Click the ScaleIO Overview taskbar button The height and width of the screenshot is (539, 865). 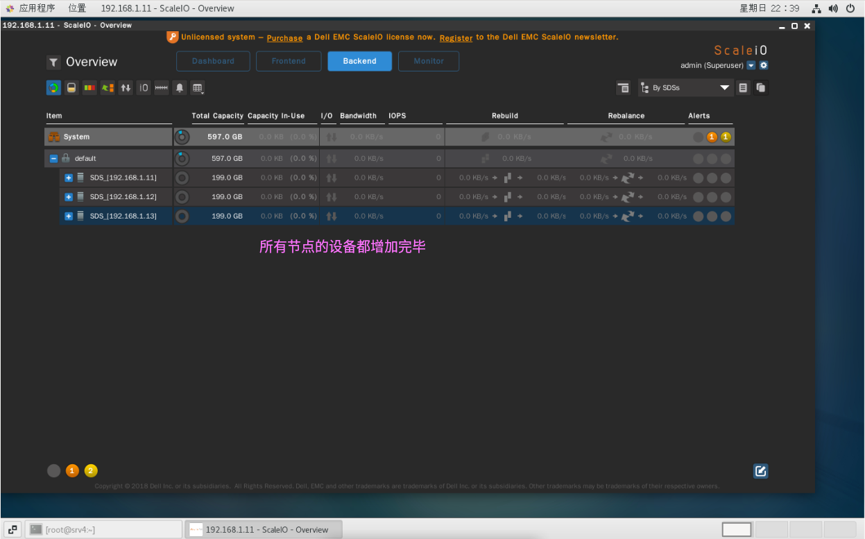[x=264, y=529]
